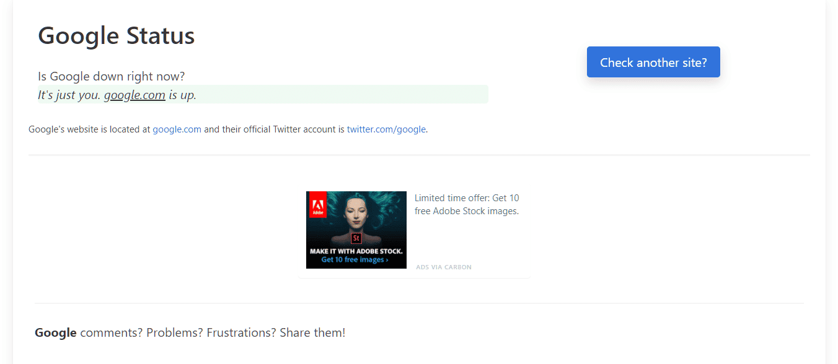Click the "Google Status" heading

tap(117, 36)
